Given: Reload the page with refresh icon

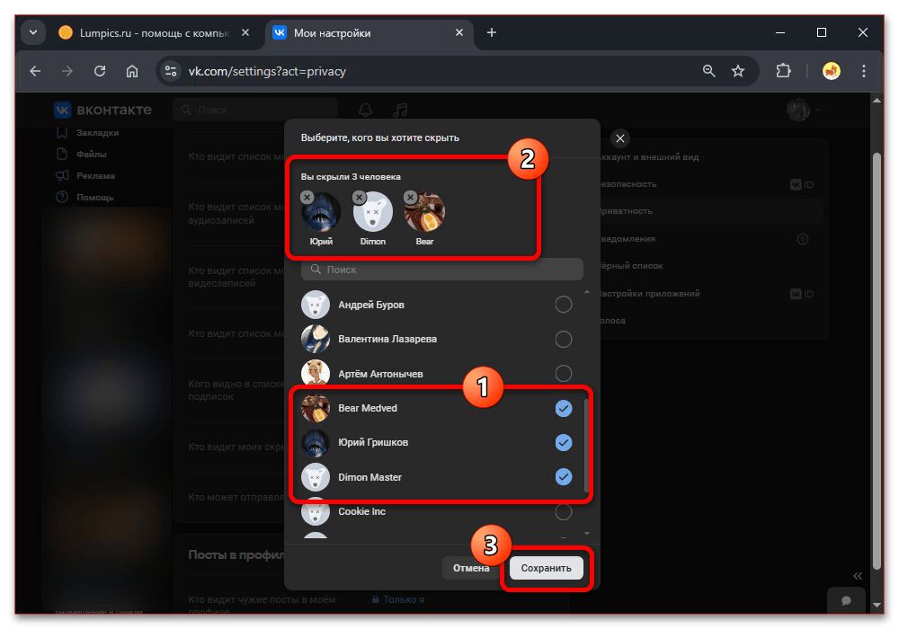Looking at the screenshot, I should (x=100, y=71).
